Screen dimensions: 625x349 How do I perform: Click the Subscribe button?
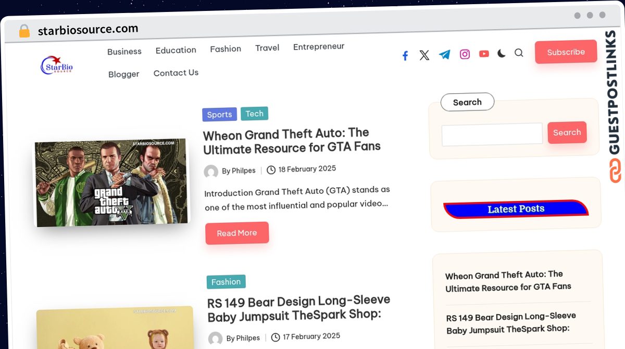[566, 52]
